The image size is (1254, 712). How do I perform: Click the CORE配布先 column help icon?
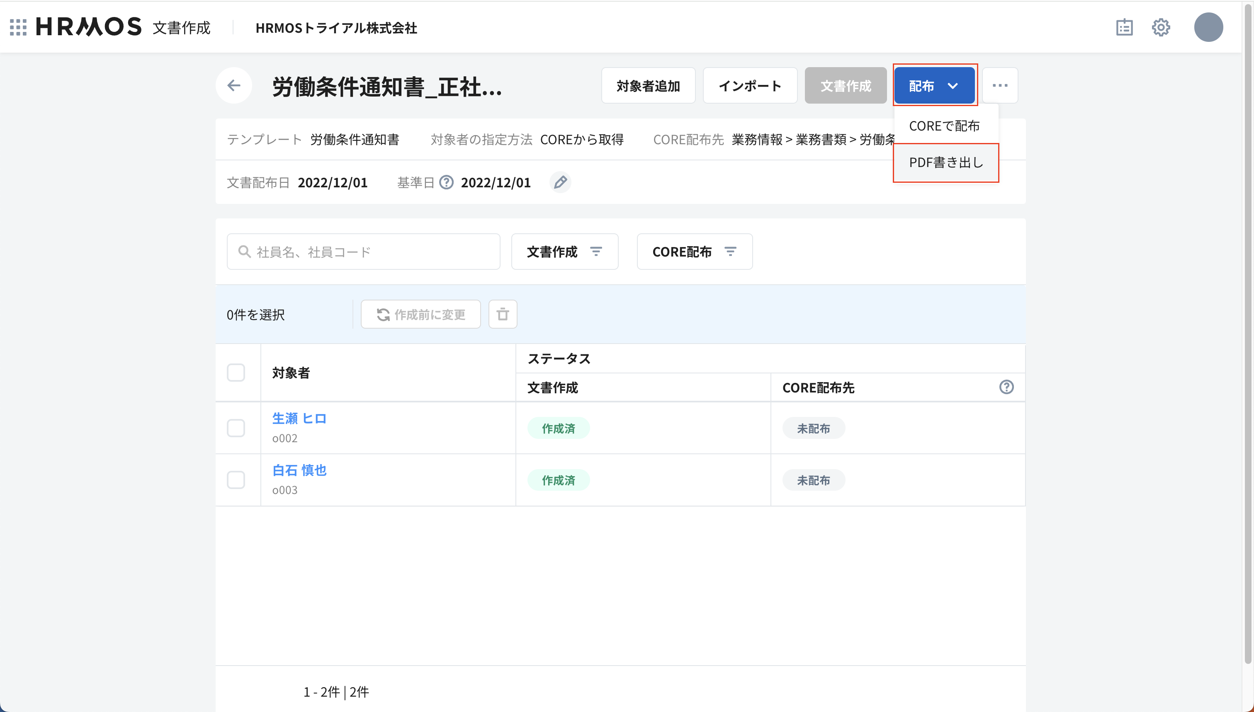pyautogui.click(x=1006, y=387)
